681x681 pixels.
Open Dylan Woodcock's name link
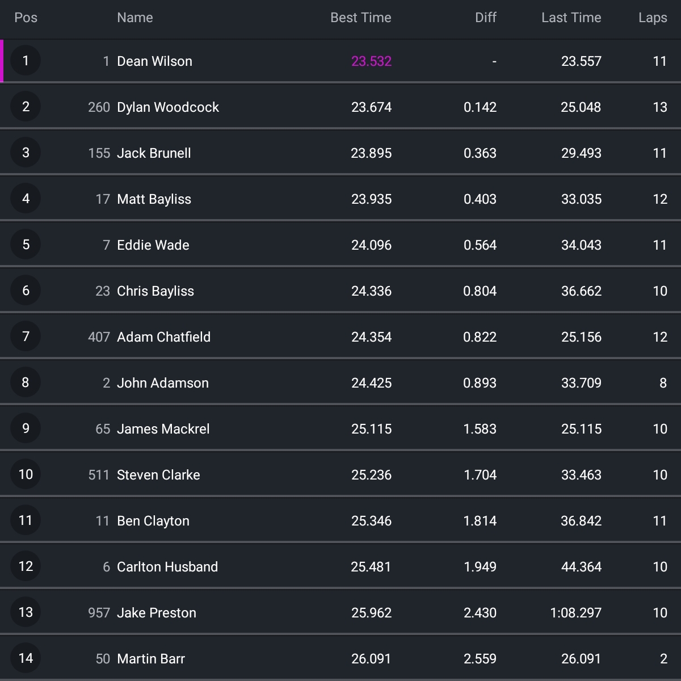(167, 107)
